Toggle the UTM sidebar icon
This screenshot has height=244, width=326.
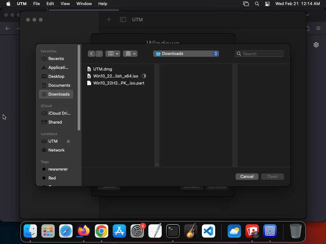point(123,19)
